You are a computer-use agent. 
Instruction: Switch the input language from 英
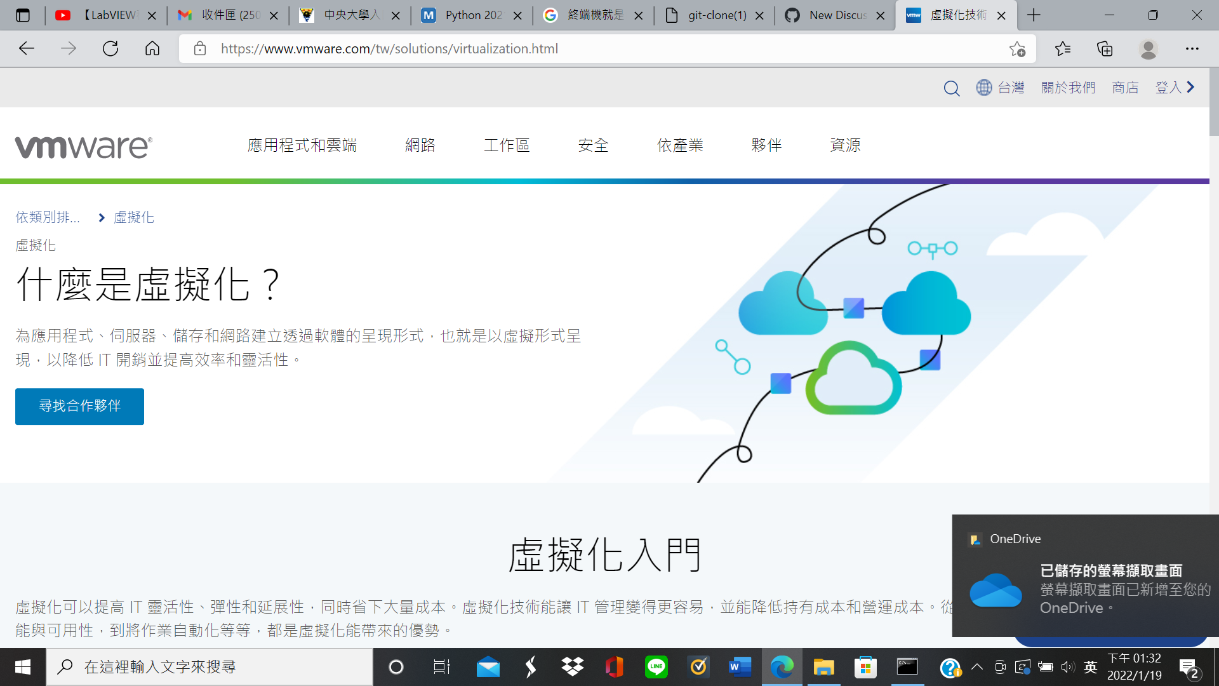coord(1091,667)
